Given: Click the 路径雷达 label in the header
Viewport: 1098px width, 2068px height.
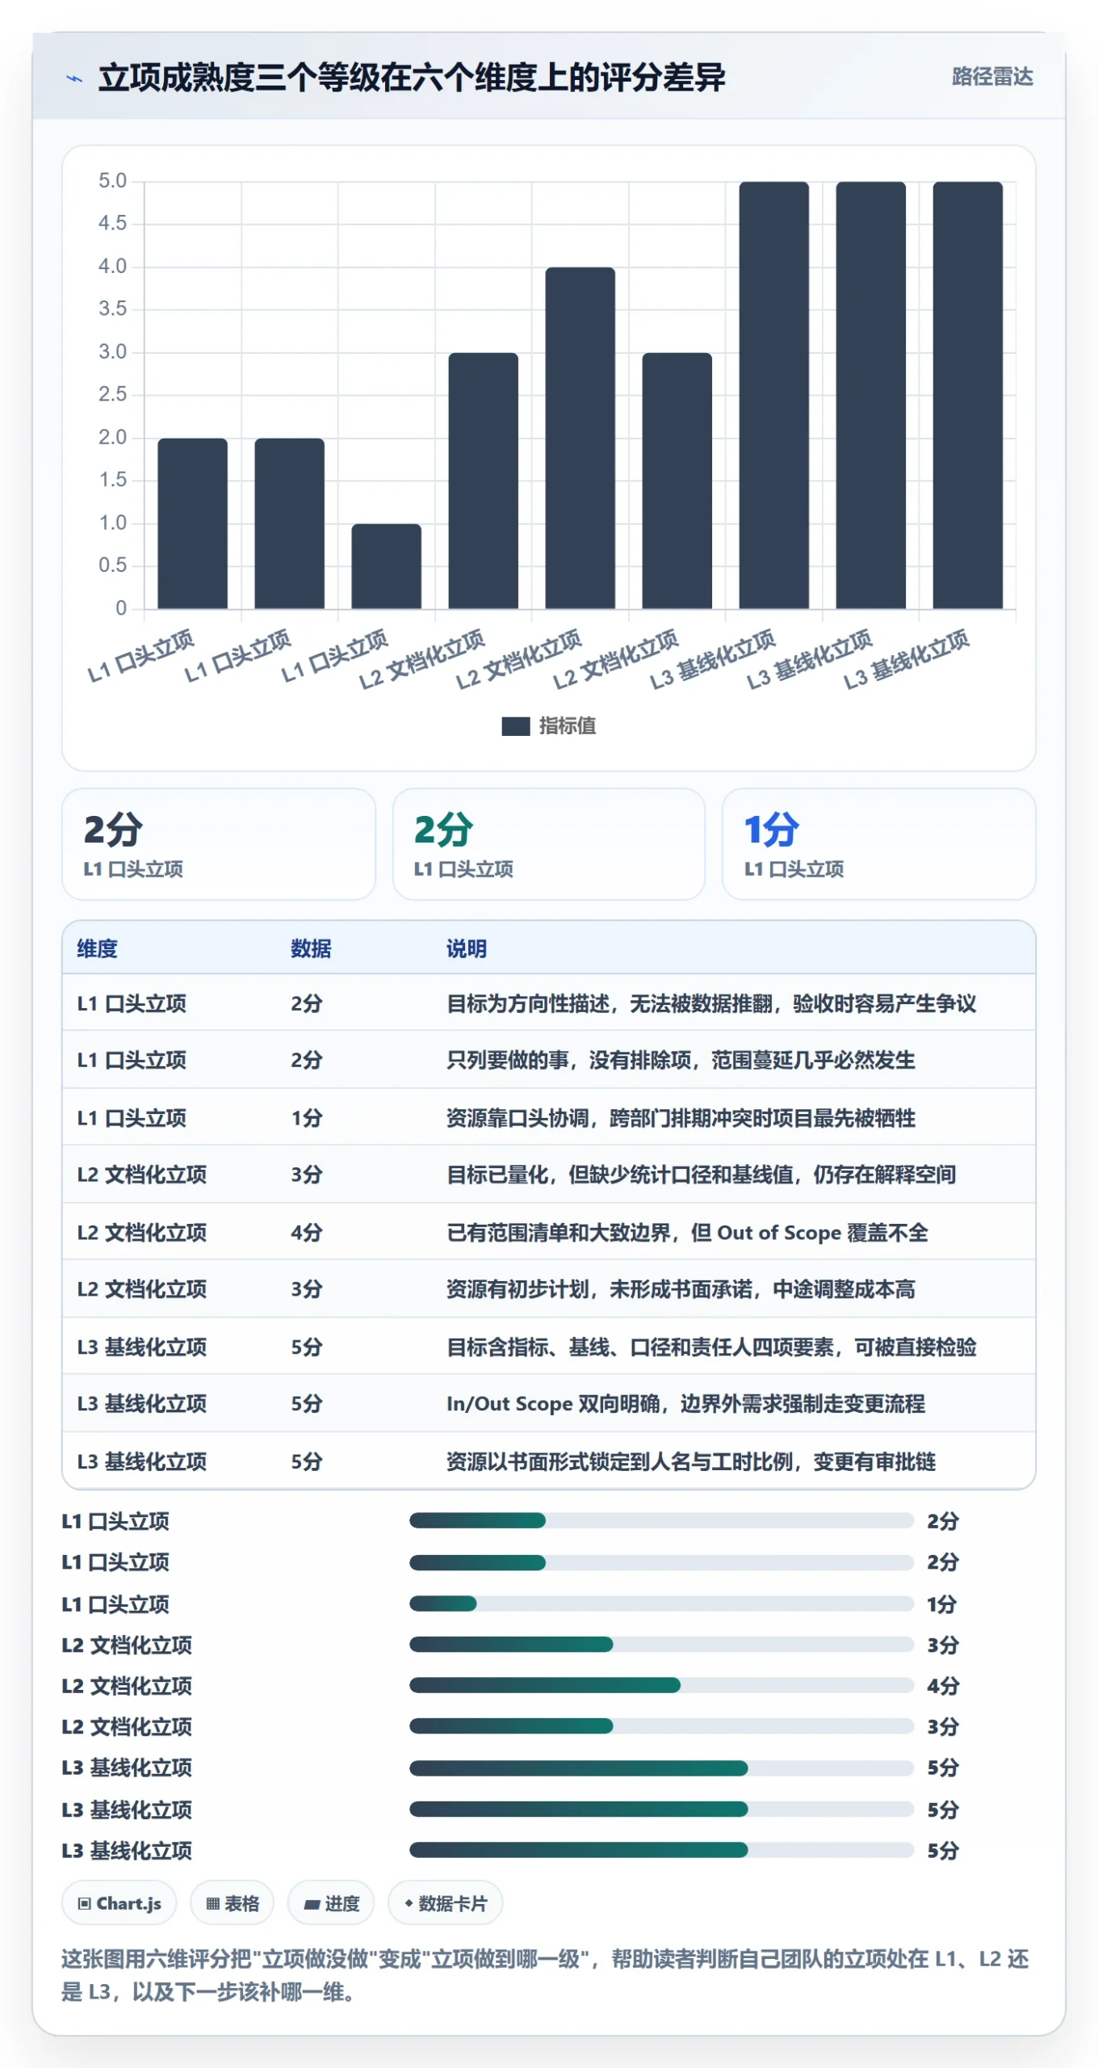Looking at the screenshot, I should tap(992, 77).
